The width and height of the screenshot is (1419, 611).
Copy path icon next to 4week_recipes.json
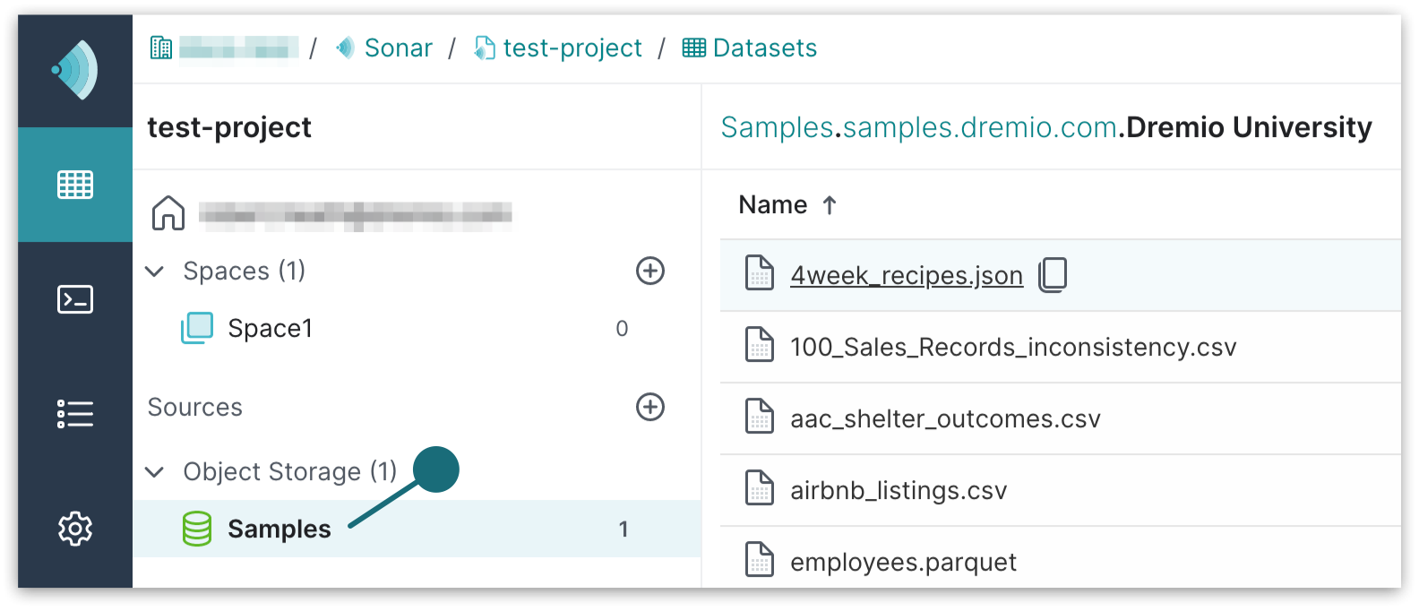[1053, 275]
